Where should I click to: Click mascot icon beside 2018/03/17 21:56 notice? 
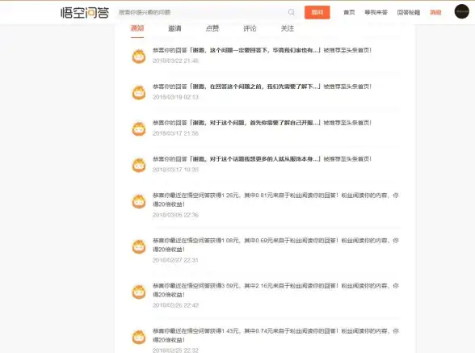139,128
